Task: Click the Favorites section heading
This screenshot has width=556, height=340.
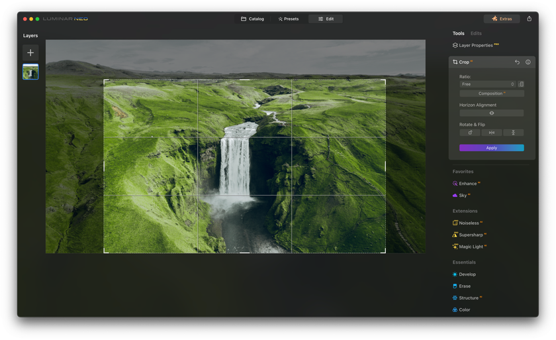Action: point(463,172)
